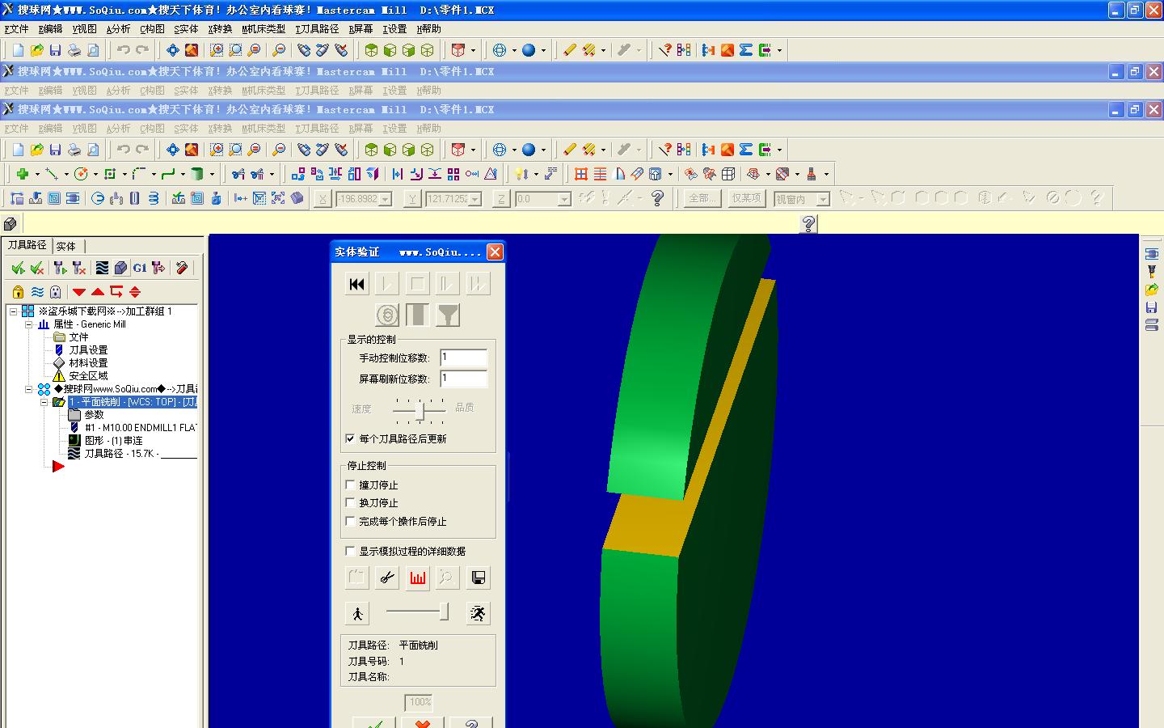The height and width of the screenshot is (728, 1164).
Task: Select #1 - M10.00 ENDMILL1 FLAT tool item
Action: [x=140, y=428]
